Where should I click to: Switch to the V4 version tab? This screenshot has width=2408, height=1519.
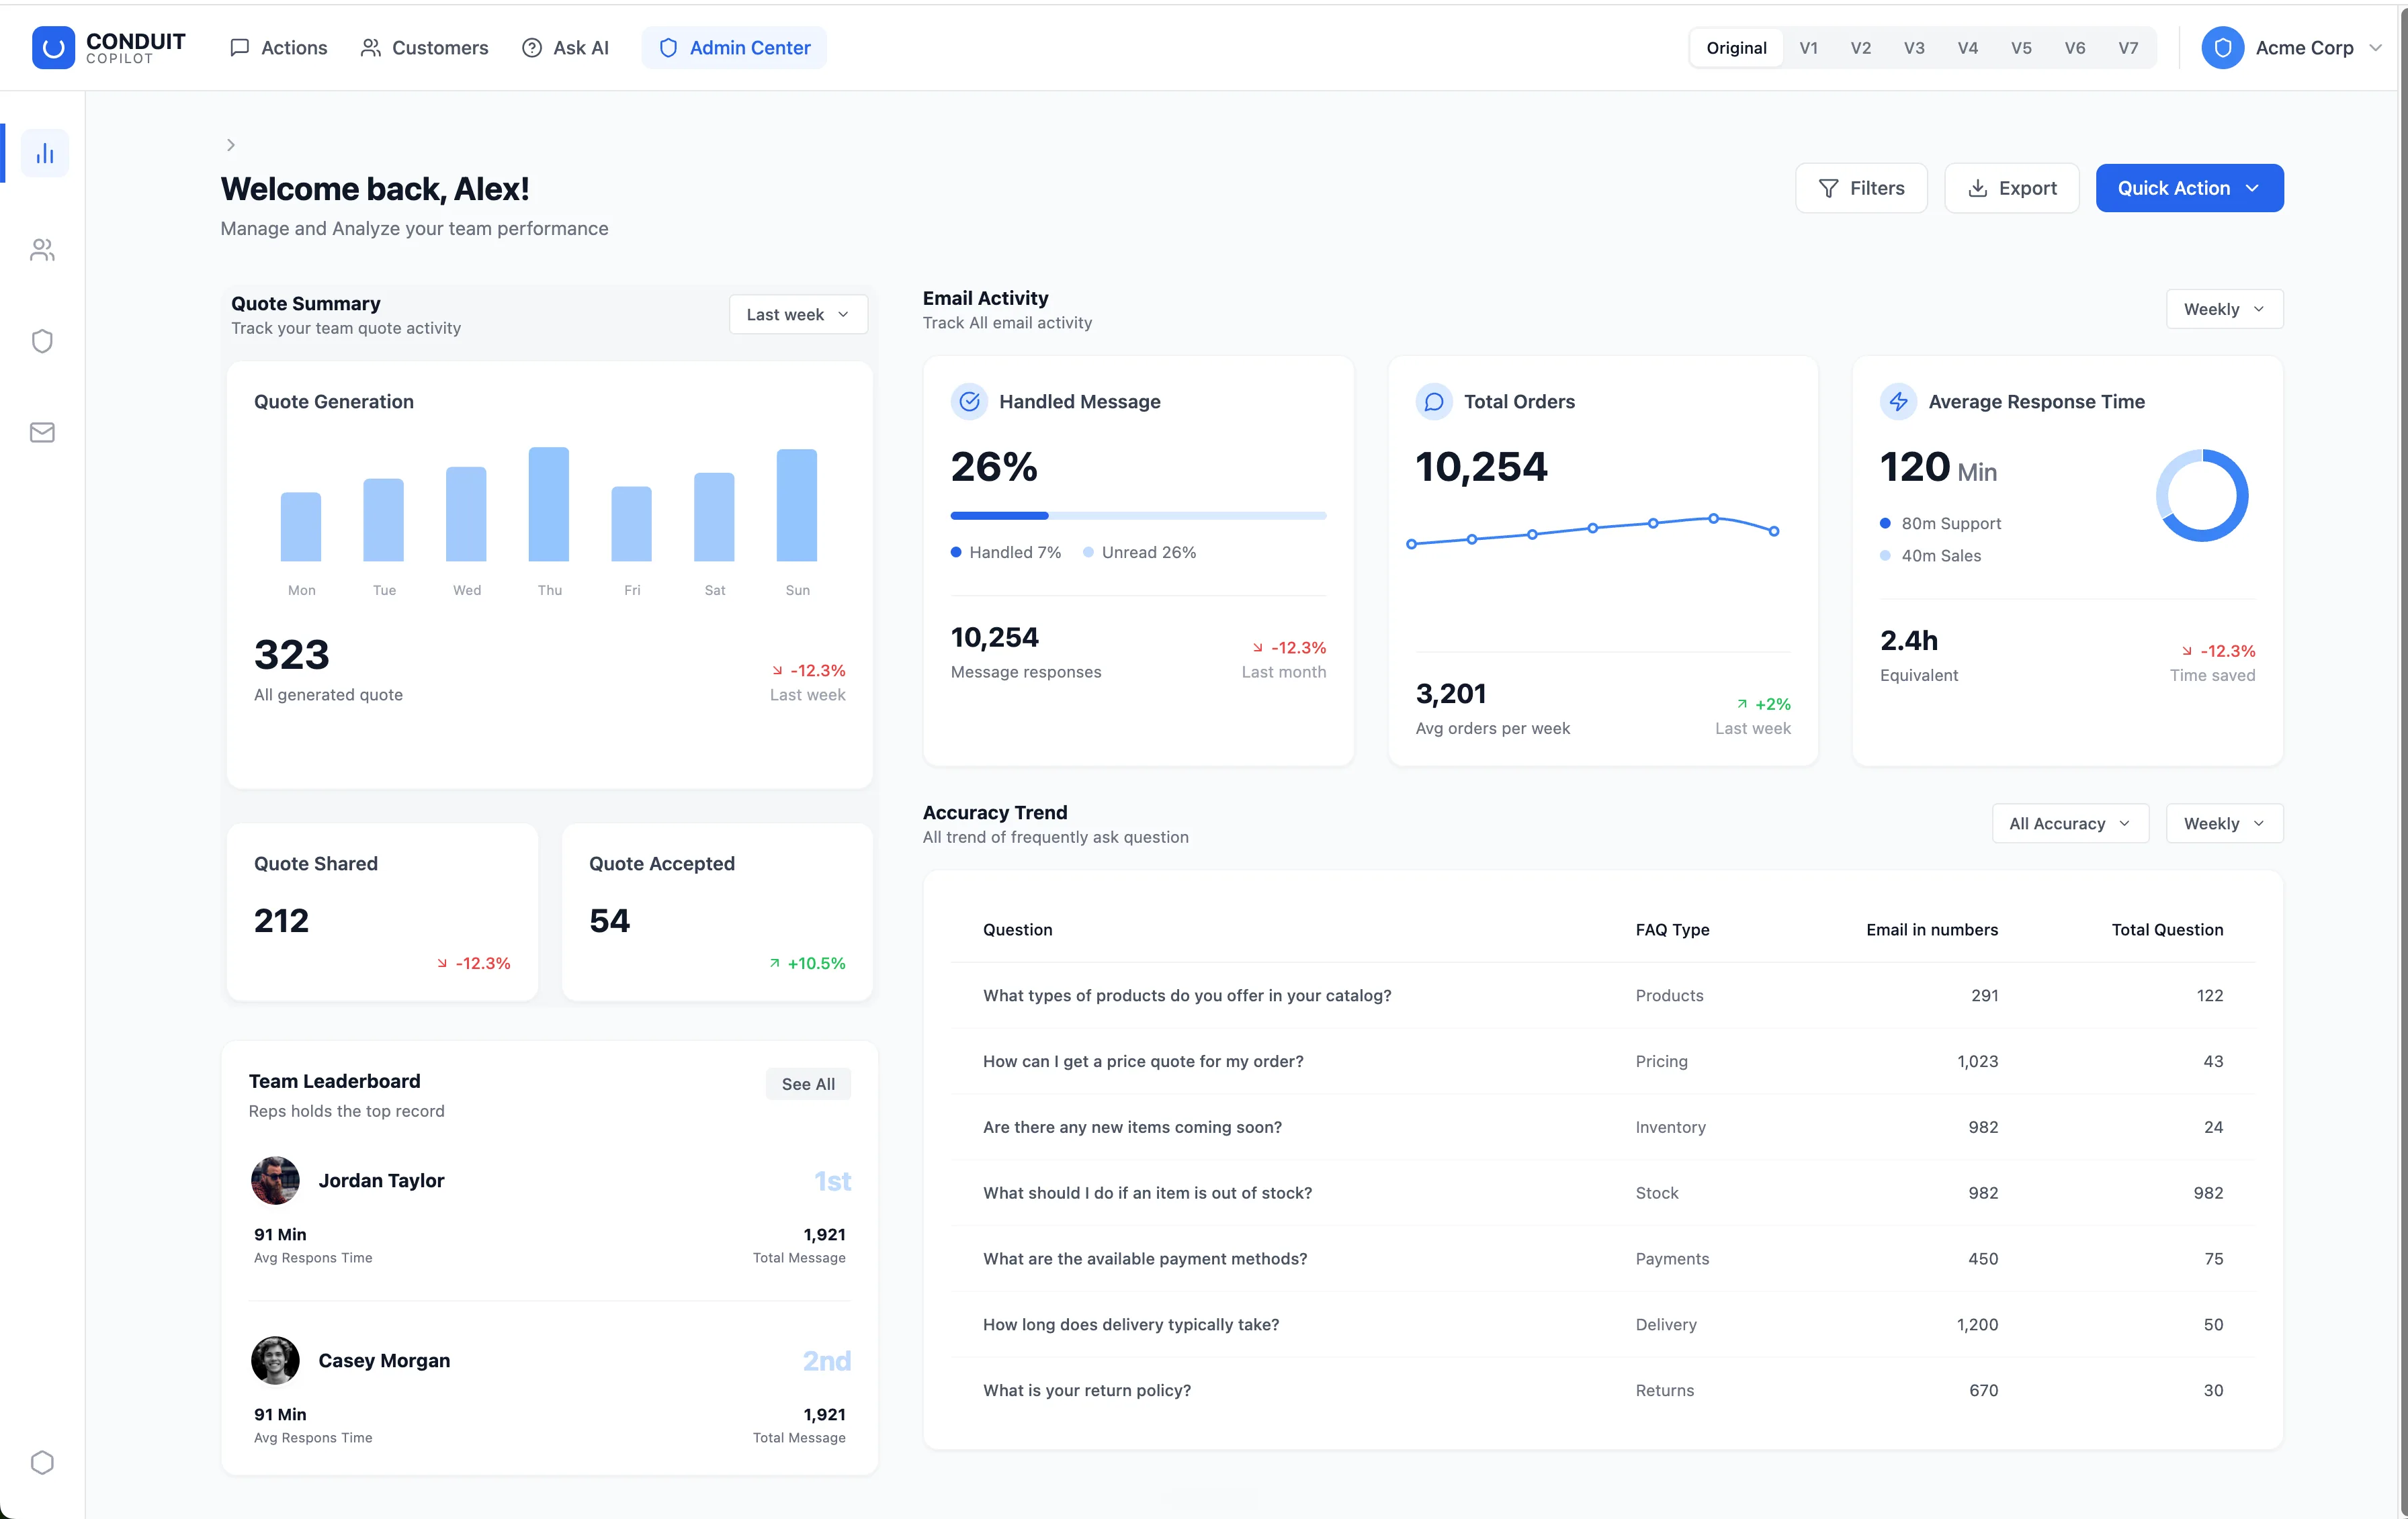(1967, 47)
